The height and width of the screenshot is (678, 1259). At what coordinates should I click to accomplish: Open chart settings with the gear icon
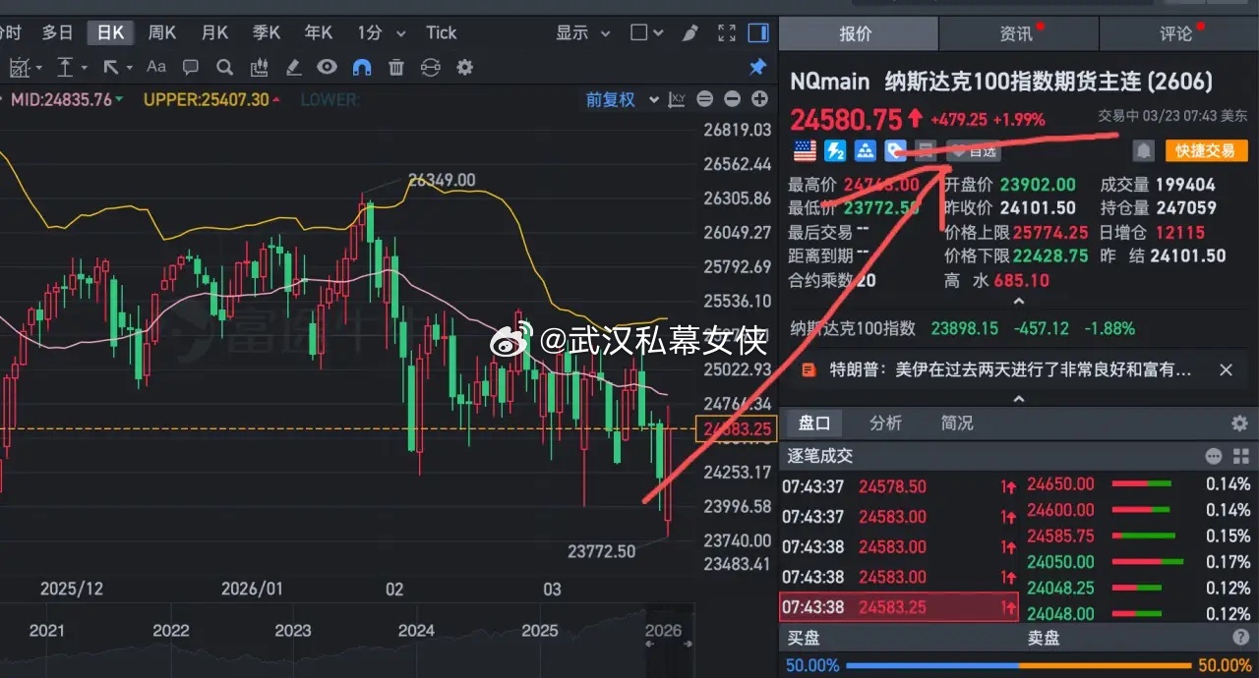pyautogui.click(x=464, y=67)
